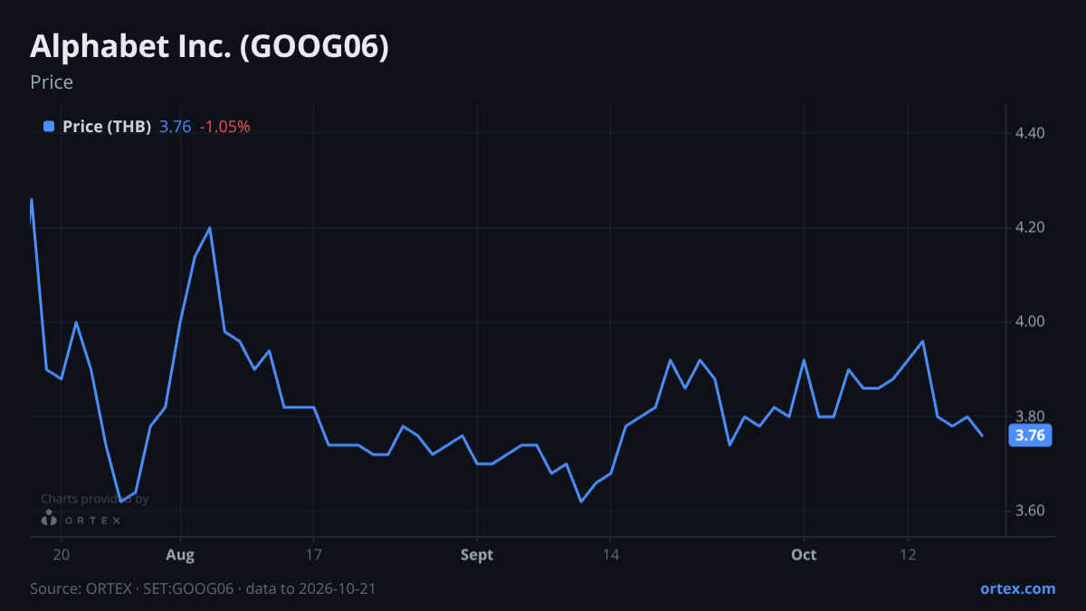Click the 4.40 y-axis label
The image size is (1086, 611).
coord(1031,133)
